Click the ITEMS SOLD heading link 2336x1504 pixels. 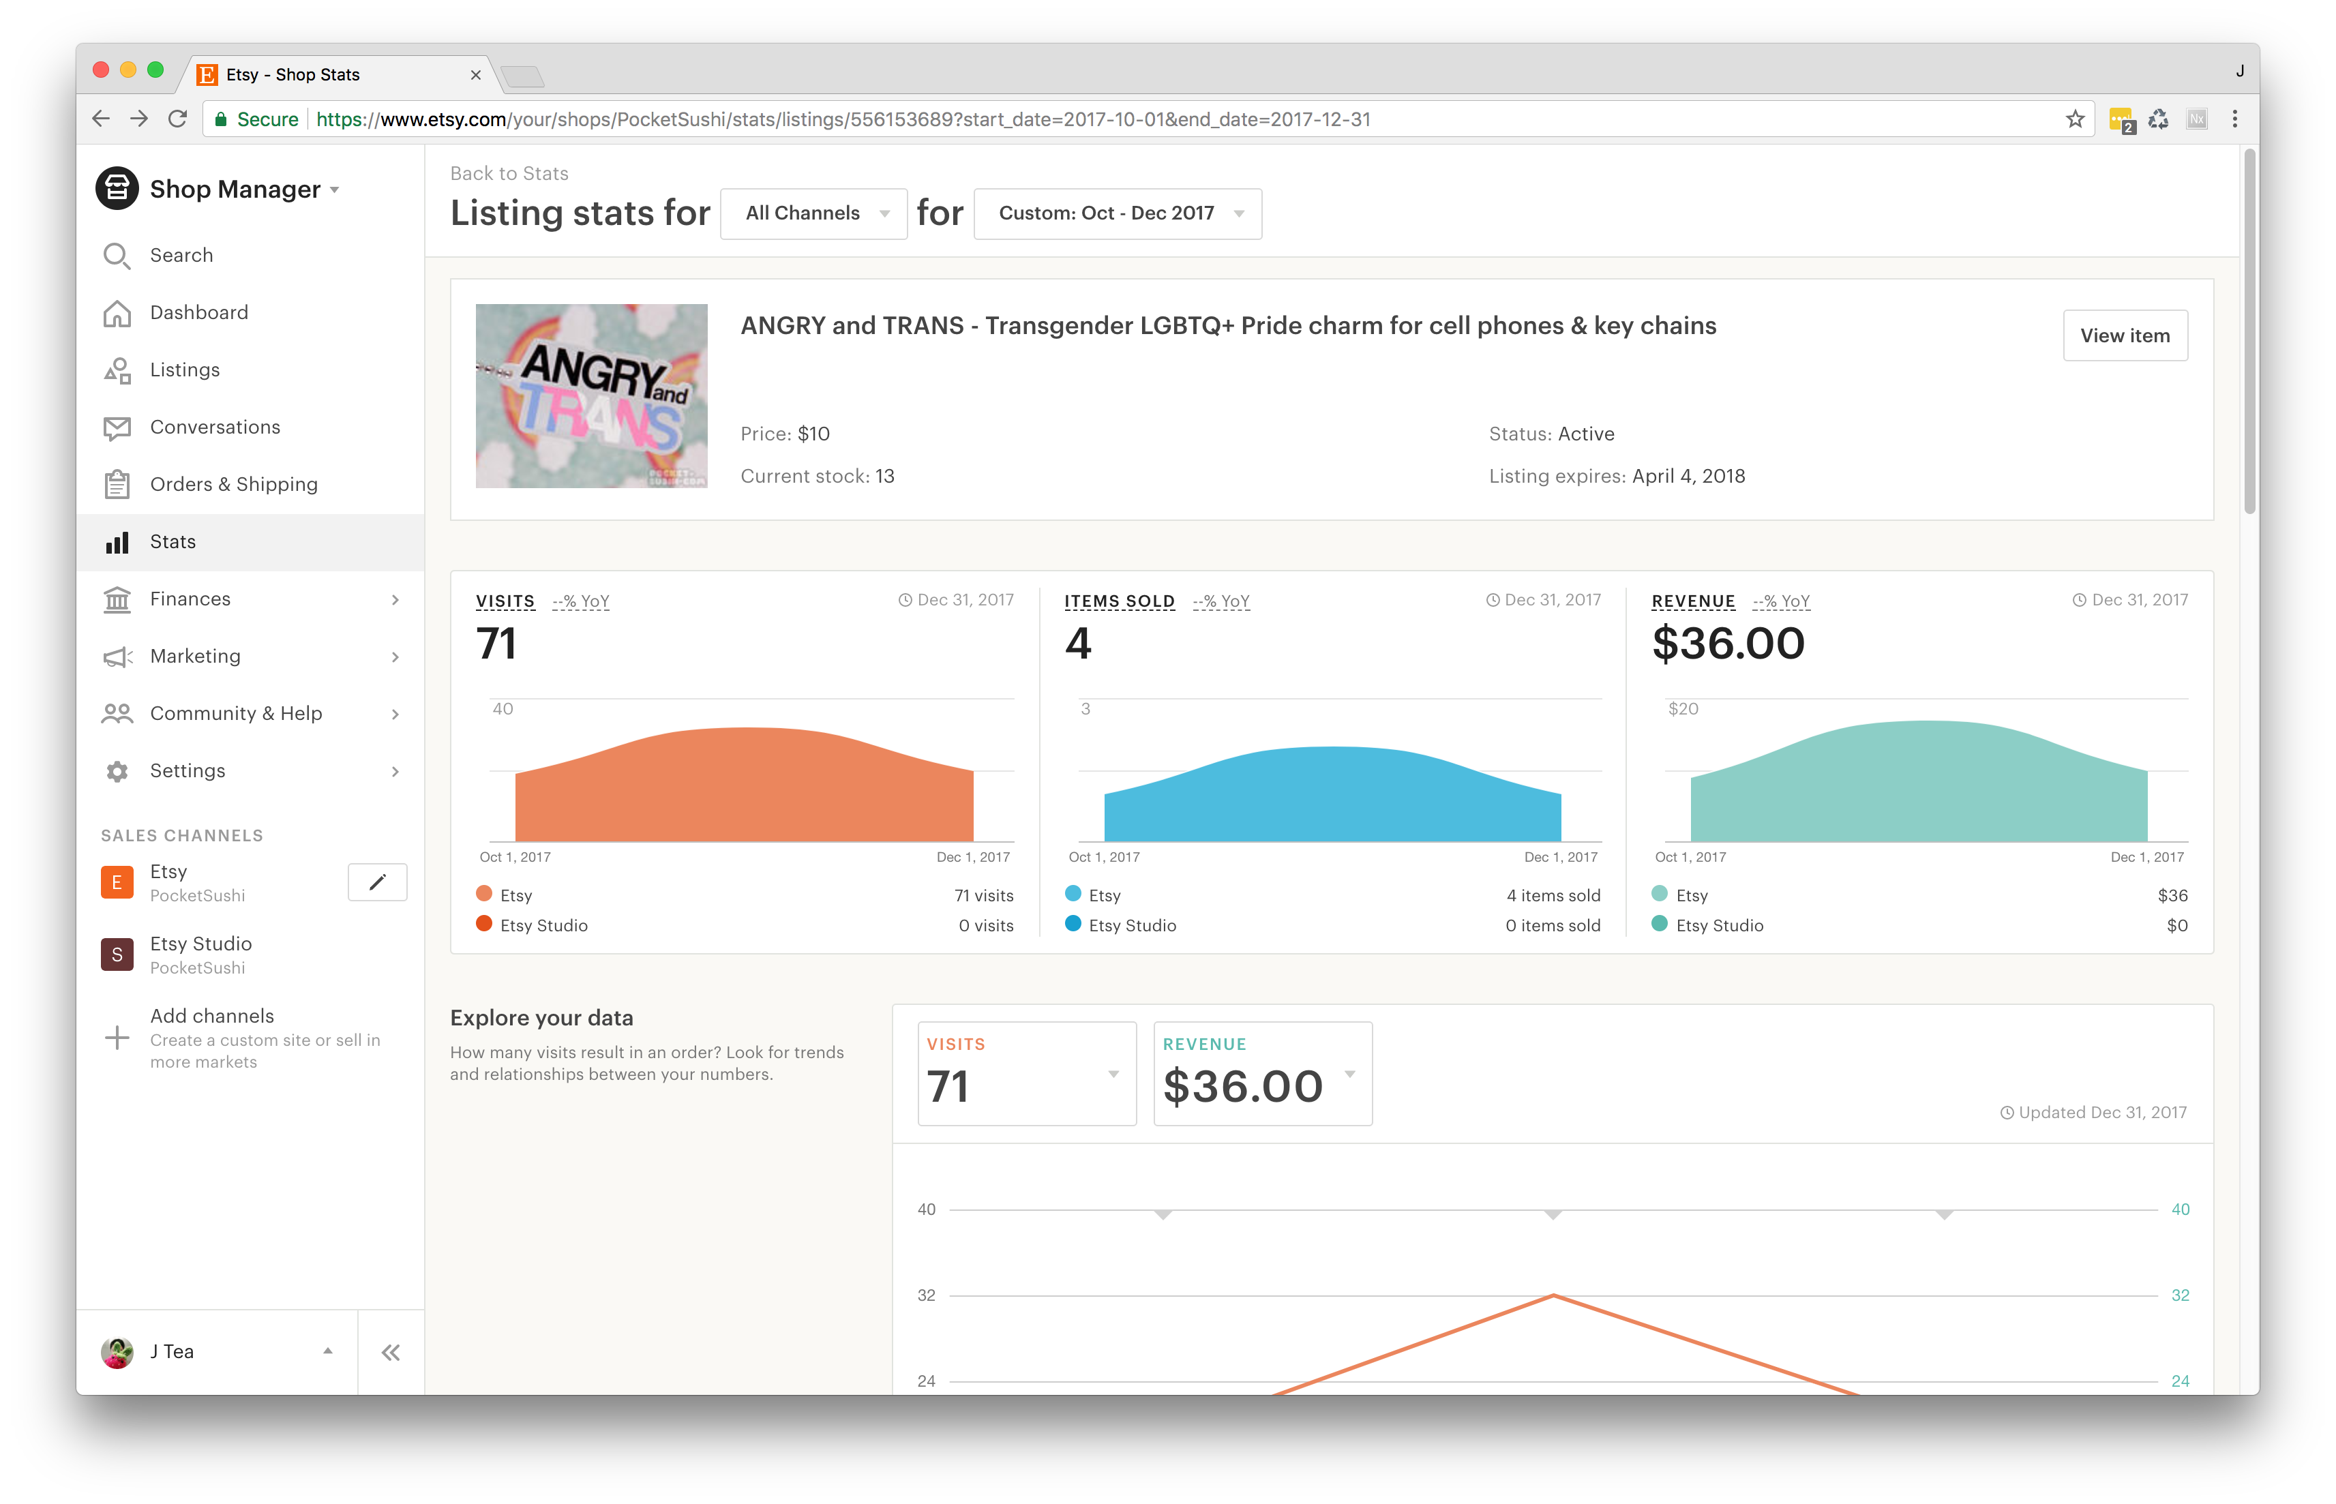[1119, 601]
